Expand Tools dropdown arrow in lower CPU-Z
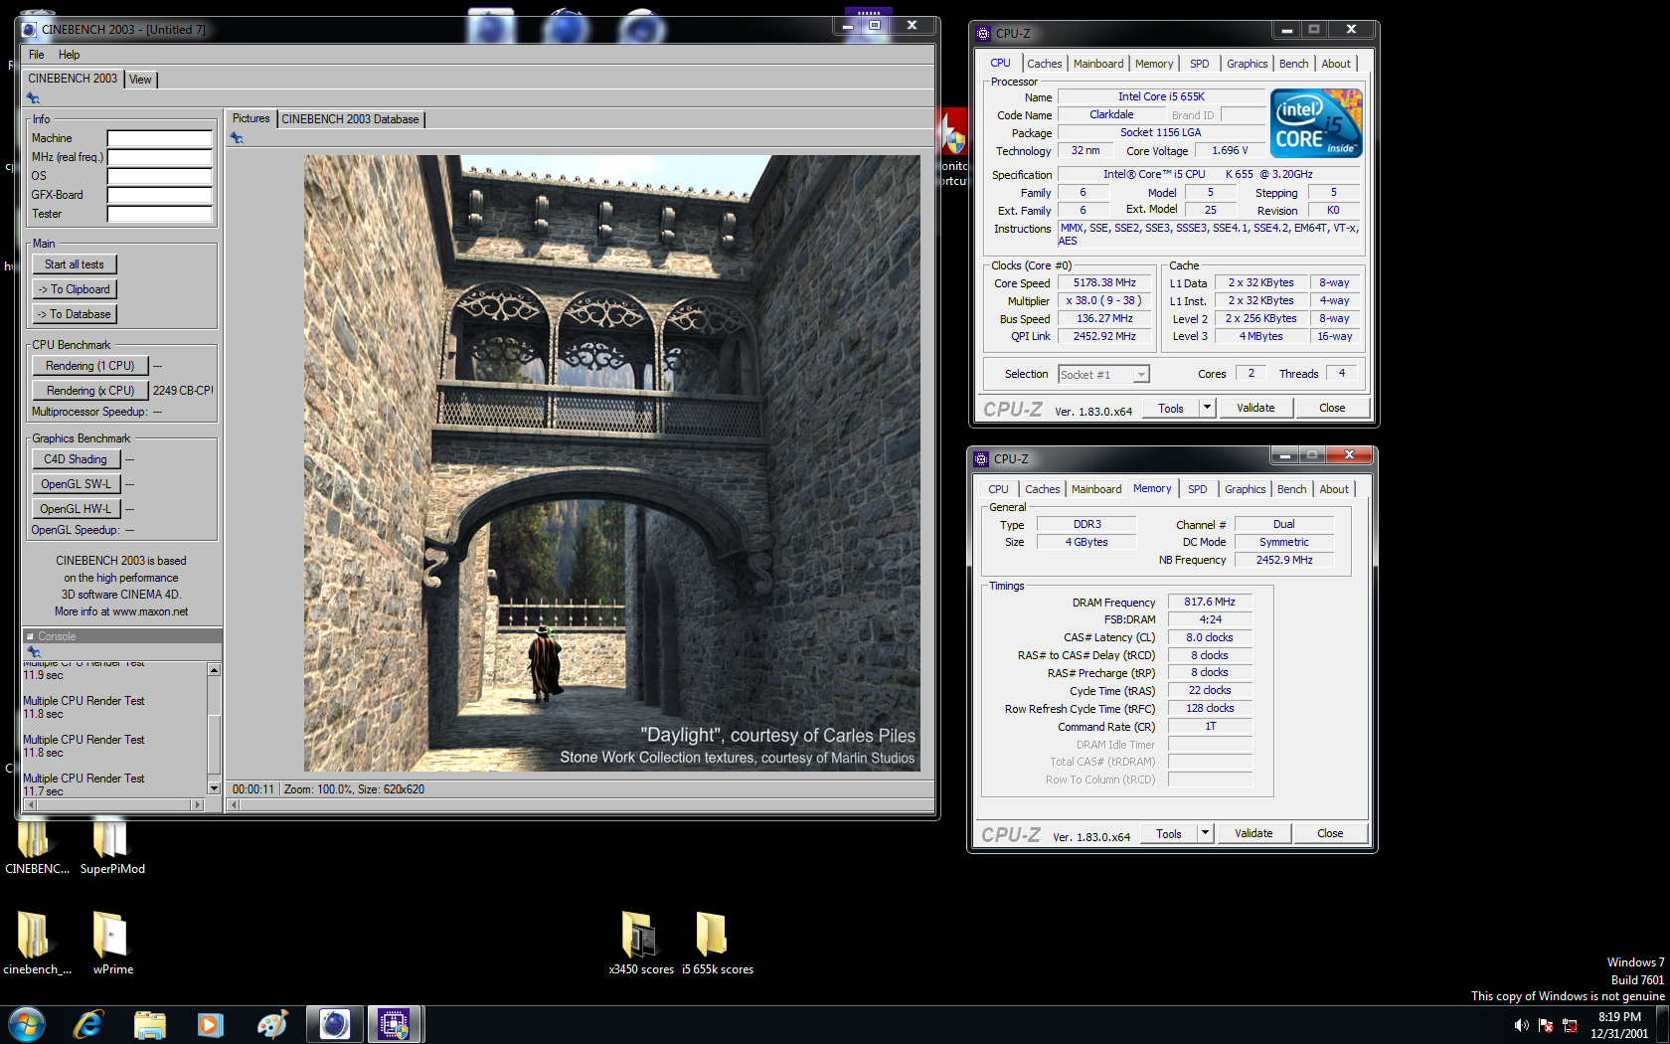Viewport: 1670px width, 1044px height. click(x=1205, y=833)
